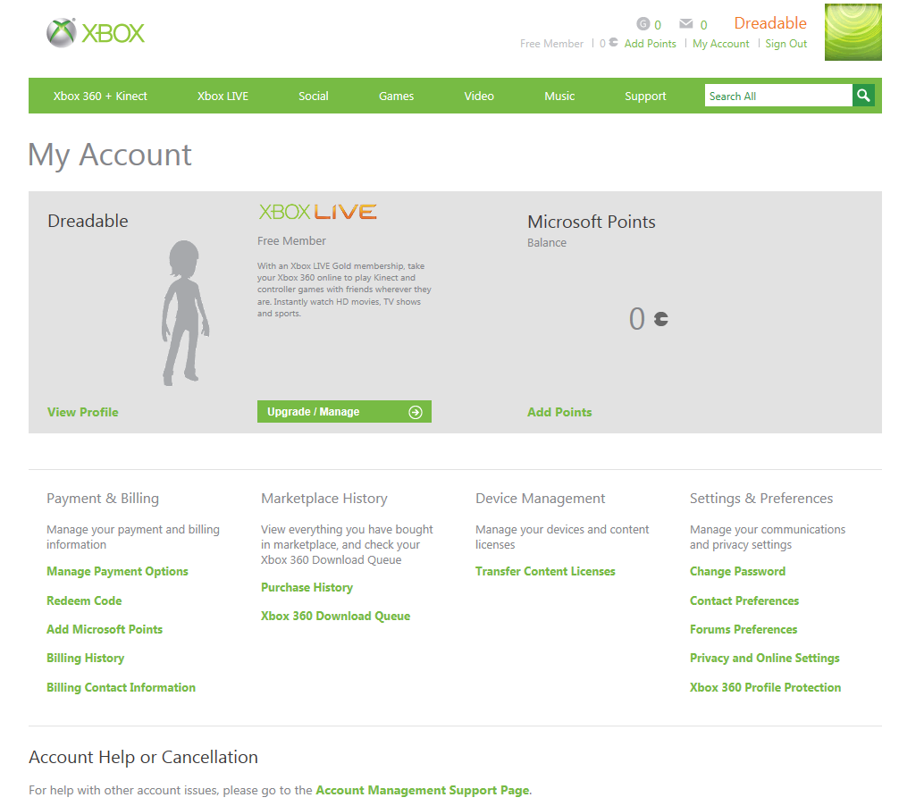Click Add Points under Microsoft Points
Screen dimensions: 924x806
click(x=559, y=413)
